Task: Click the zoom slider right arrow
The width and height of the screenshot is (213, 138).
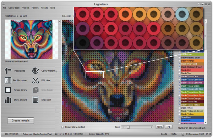Action: (152, 127)
